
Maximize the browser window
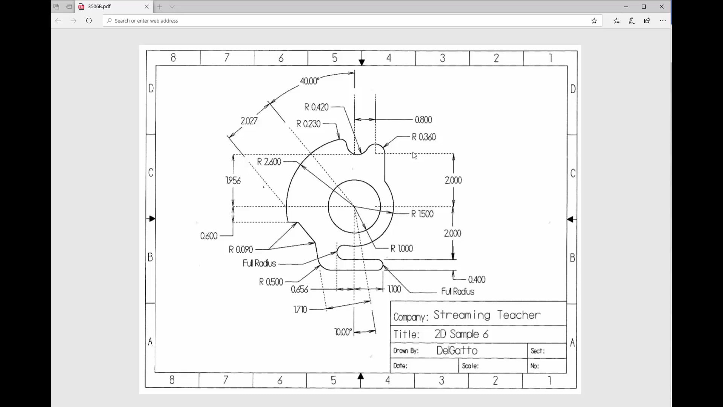click(644, 6)
